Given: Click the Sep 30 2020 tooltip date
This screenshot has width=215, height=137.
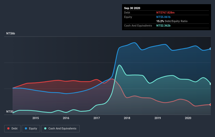Looking at the screenshot, I should pos(132,8).
